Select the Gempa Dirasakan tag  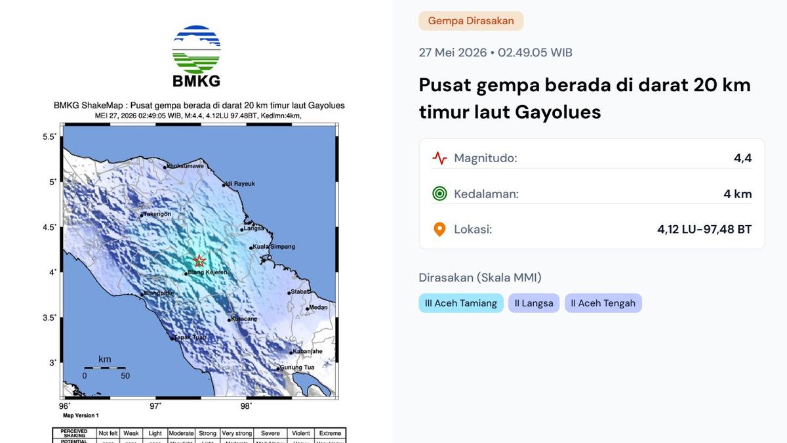pyautogui.click(x=471, y=21)
